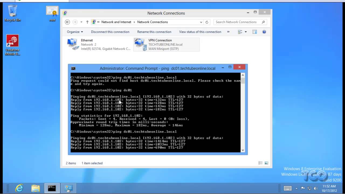Viewport: 345px width, 194px height.
Task: Open Action Center flag tray icon
Action: pyautogui.click(x=303, y=188)
